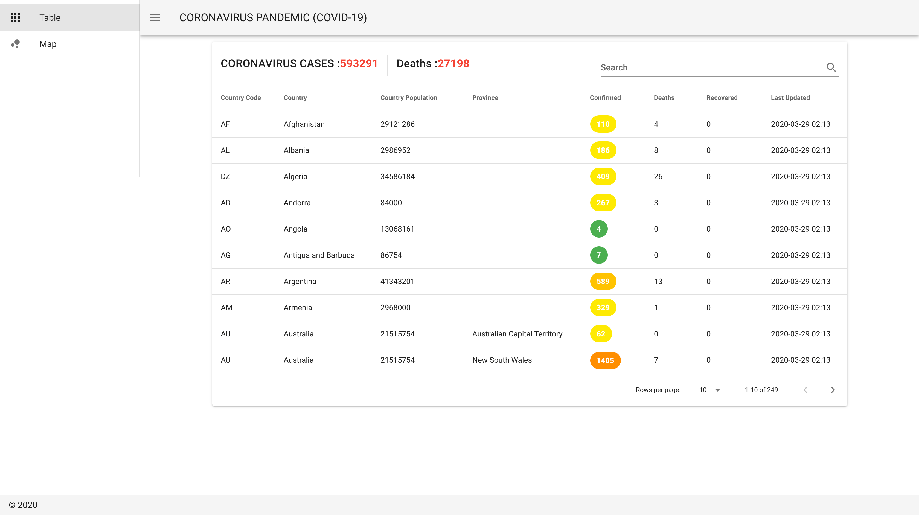919x515 pixels.
Task: Sort by the Deaths column header
Action: coord(664,97)
